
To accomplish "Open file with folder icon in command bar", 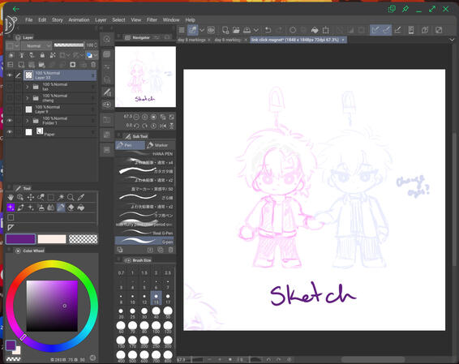I will click(236, 30).
